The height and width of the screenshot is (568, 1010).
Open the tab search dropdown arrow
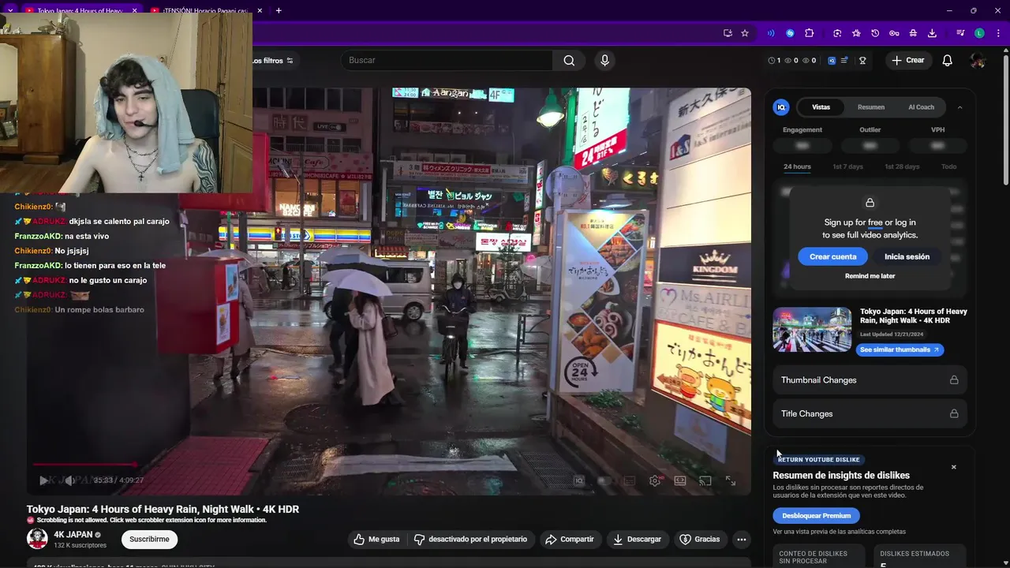pyautogui.click(x=10, y=10)
